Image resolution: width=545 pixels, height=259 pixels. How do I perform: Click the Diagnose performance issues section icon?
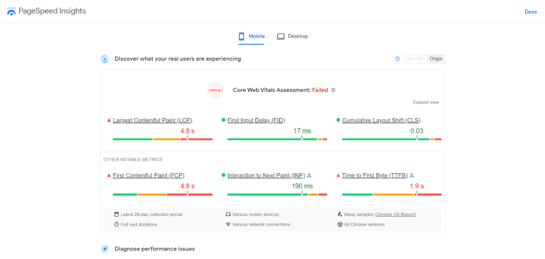105,249
